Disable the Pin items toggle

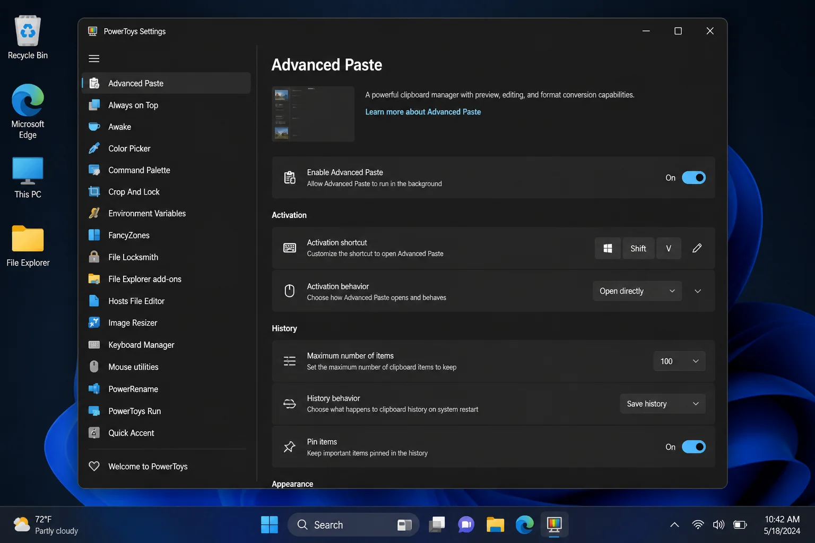pyautogui.click(x=693, y=447)
